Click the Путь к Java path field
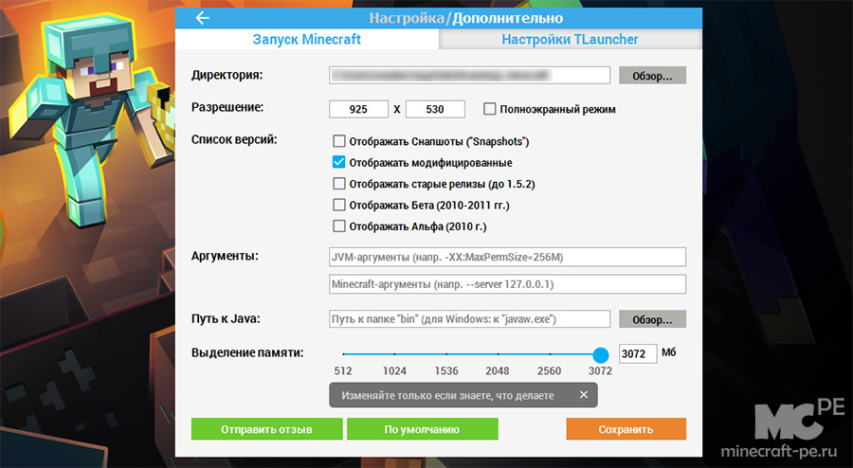Viewport: 853px width, 468px height. click(469, 319)
